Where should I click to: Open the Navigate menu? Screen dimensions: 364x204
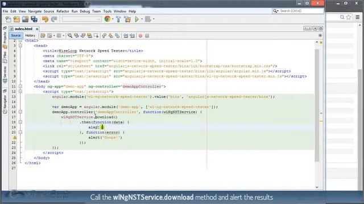[x=35, y=11]
